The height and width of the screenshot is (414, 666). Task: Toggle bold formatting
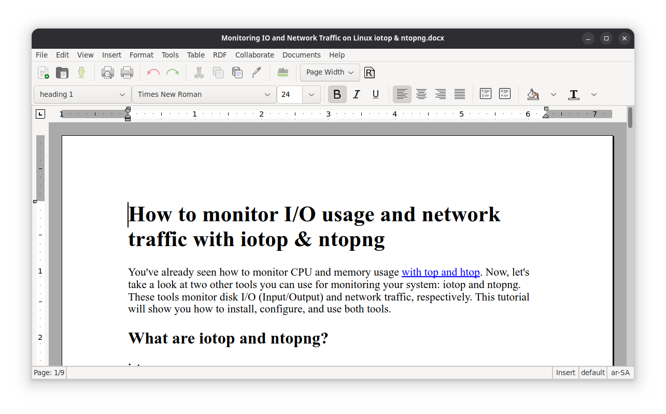337,94
